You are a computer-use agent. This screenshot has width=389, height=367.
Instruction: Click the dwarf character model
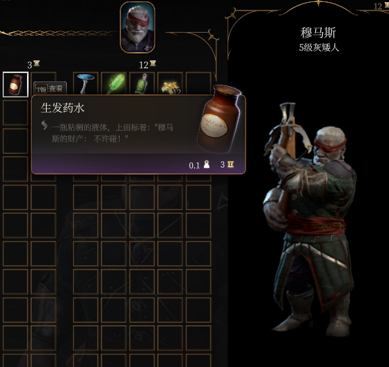coord(311,218)
